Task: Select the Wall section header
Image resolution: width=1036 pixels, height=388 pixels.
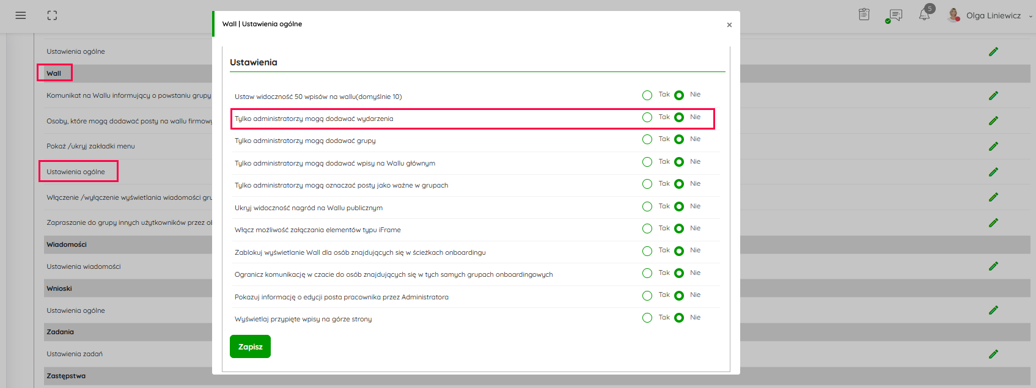Action: coord(54,73)
